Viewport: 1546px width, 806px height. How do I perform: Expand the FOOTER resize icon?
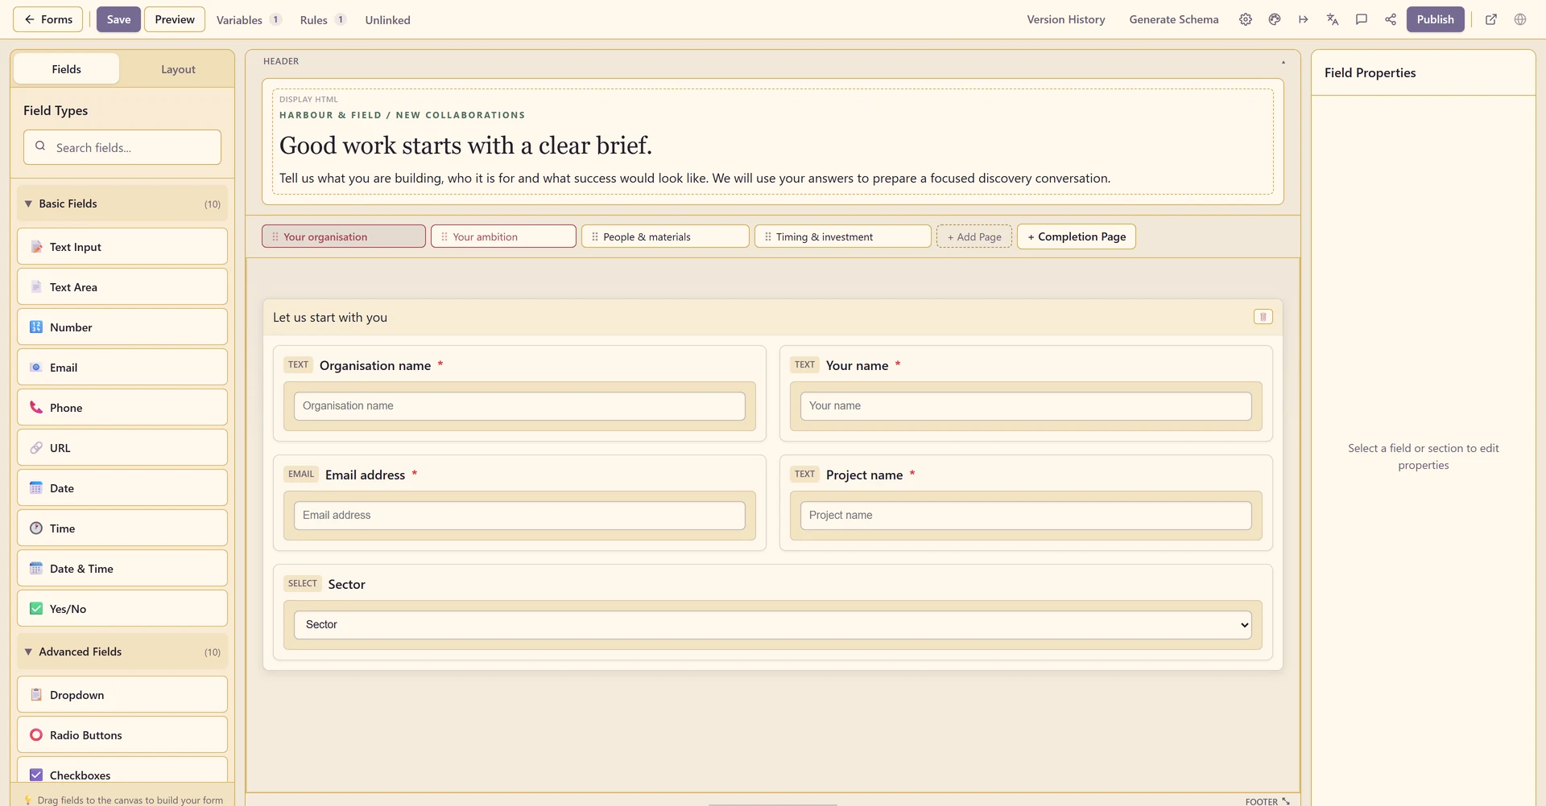[x=1286, y=801]
